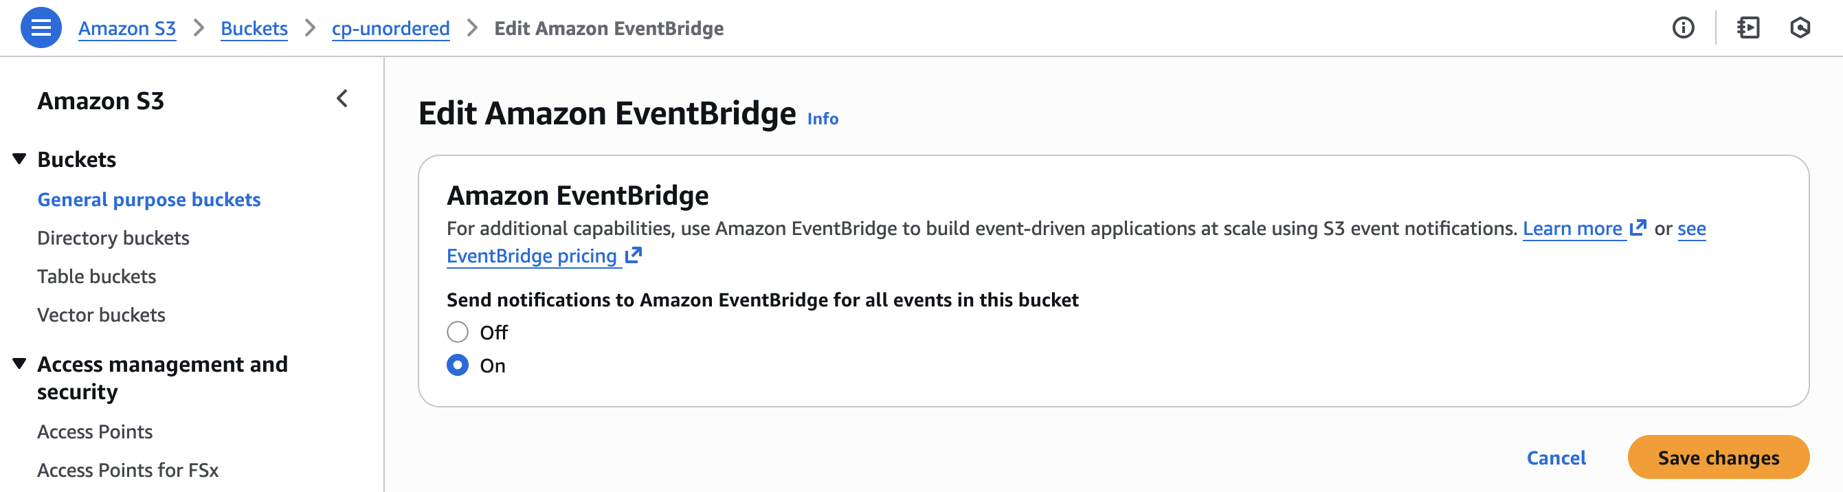Open the Learn more link
The width and height of the screenshot is (1843, 492).
(x=1574, y=227)
